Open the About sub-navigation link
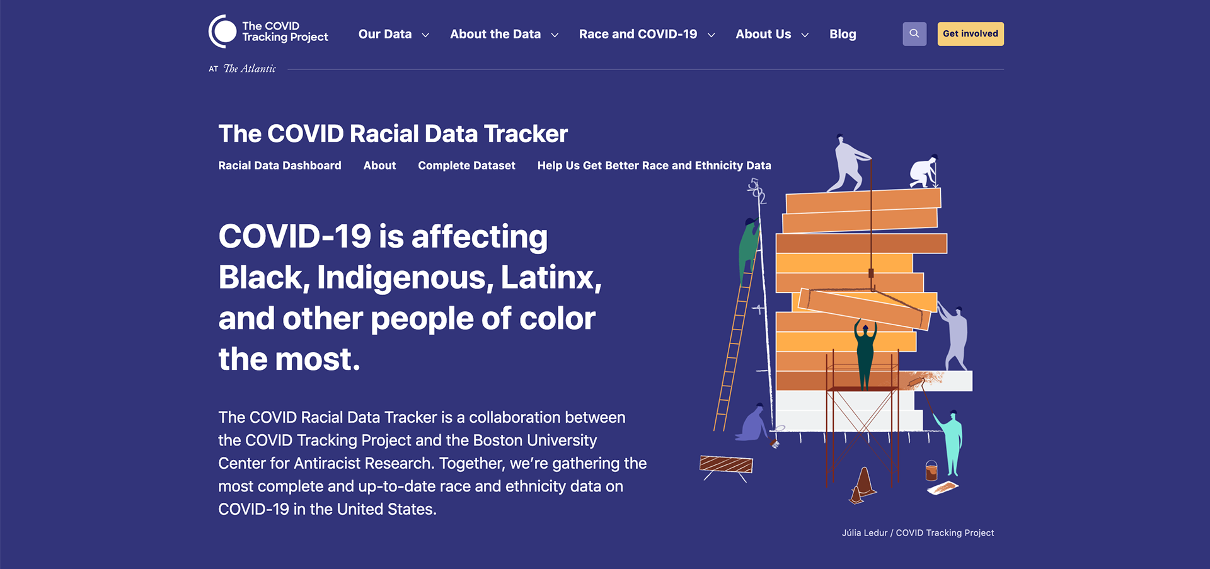 click(379, 166)
